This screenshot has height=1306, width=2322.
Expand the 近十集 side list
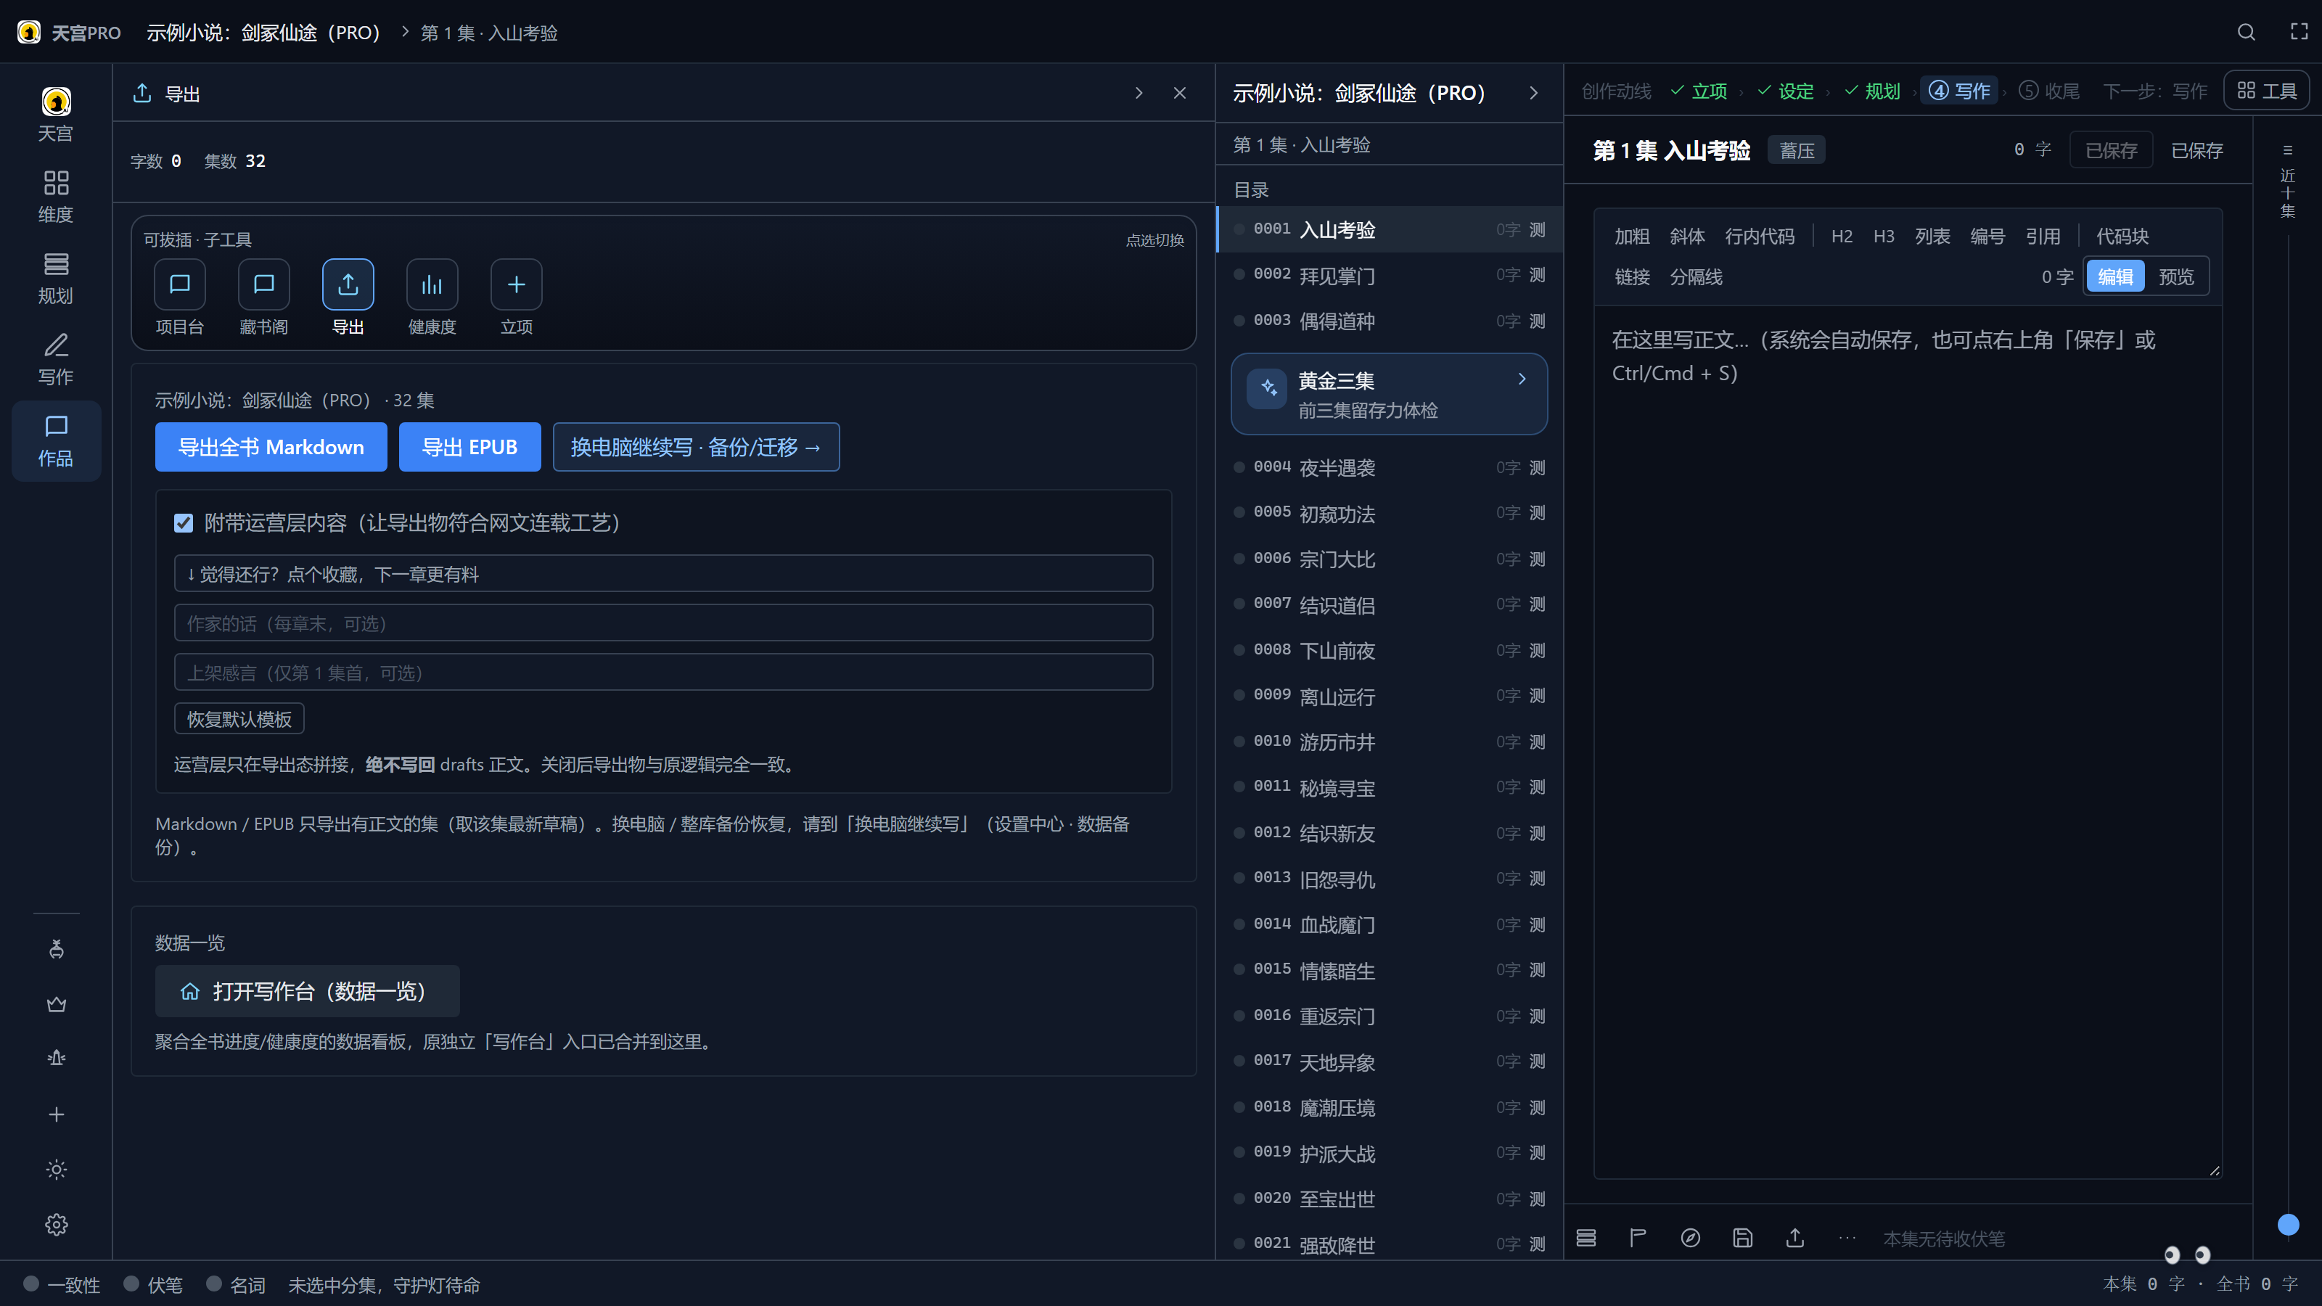tap(2288, 181)
